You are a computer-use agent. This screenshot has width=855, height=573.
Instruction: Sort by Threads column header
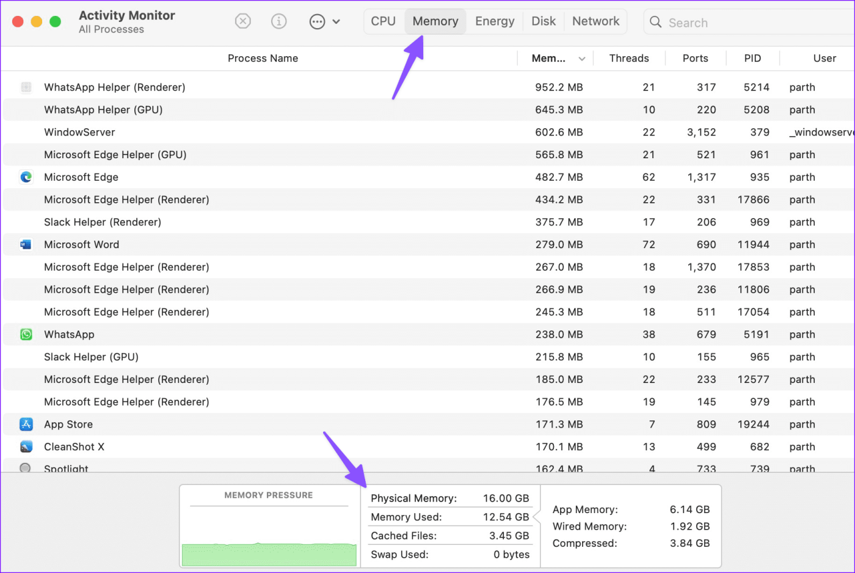tap(629, 58)
